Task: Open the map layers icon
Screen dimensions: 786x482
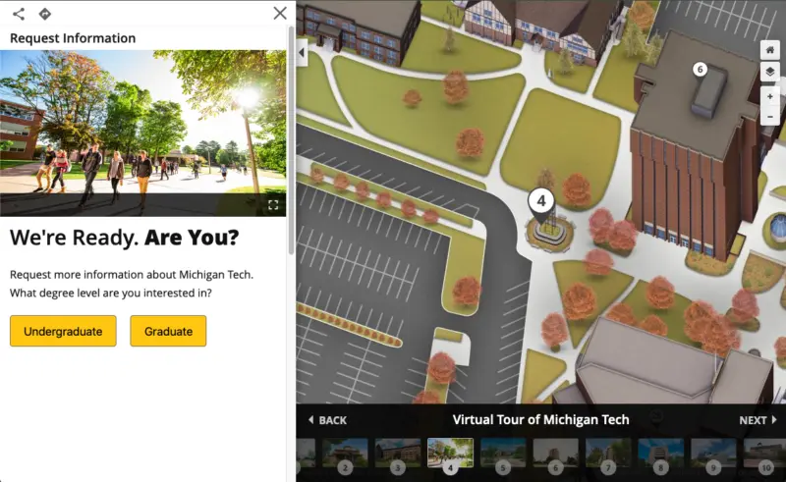Action: [x=770, y=72]
